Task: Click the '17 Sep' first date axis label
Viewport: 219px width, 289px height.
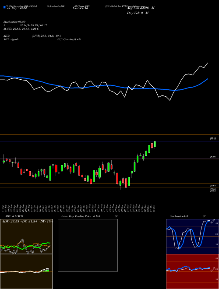Action: coord(4,208)
